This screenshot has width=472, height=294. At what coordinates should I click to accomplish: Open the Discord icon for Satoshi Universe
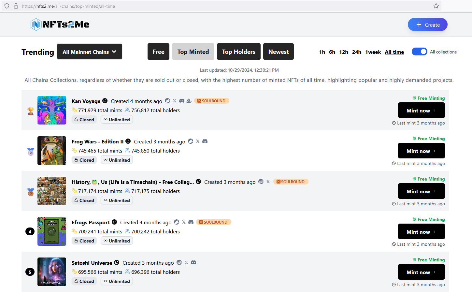pyautogui.click(x=193, y=262)
